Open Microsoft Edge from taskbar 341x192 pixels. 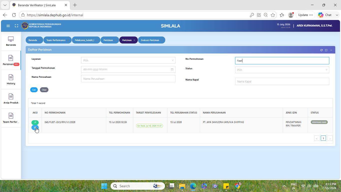pyautogui.click(x=193, y=186)
